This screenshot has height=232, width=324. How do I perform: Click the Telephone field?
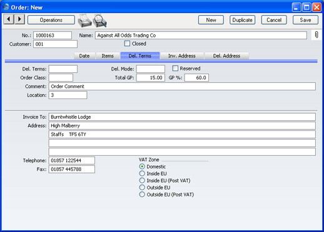click(x=72, y=160)
